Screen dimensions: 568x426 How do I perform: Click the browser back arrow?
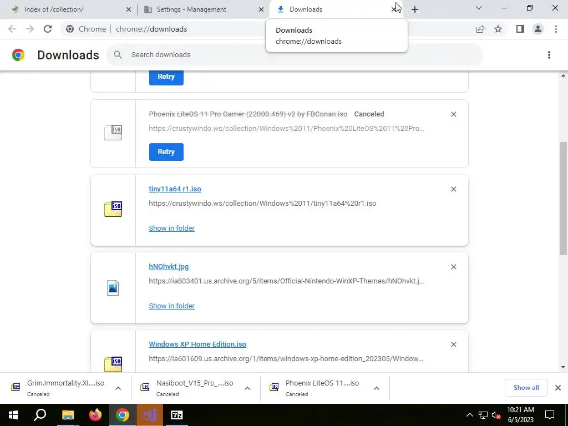pyautogui.click(x=12, y=29)
